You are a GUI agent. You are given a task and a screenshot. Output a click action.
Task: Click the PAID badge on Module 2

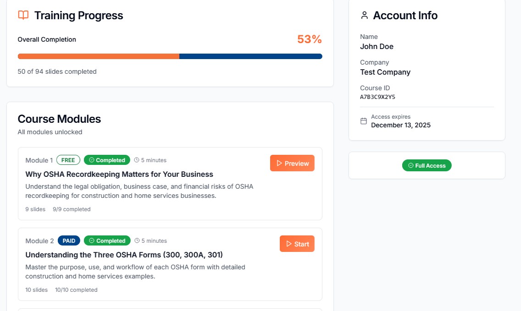point(69,240)
